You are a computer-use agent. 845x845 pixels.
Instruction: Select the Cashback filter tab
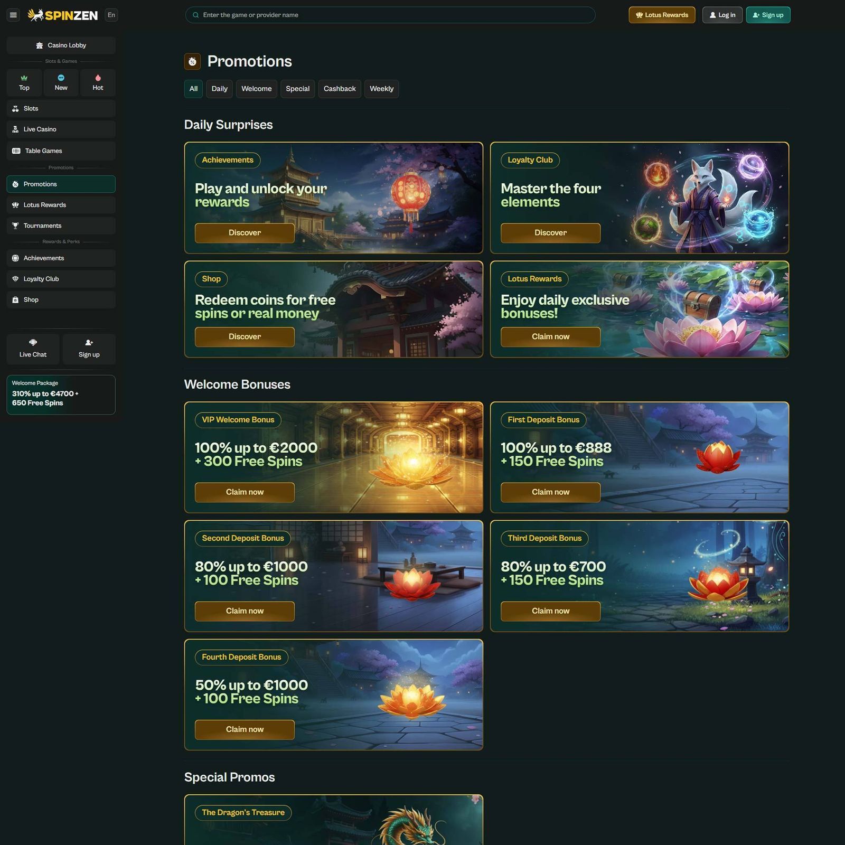tap(340, 89)
